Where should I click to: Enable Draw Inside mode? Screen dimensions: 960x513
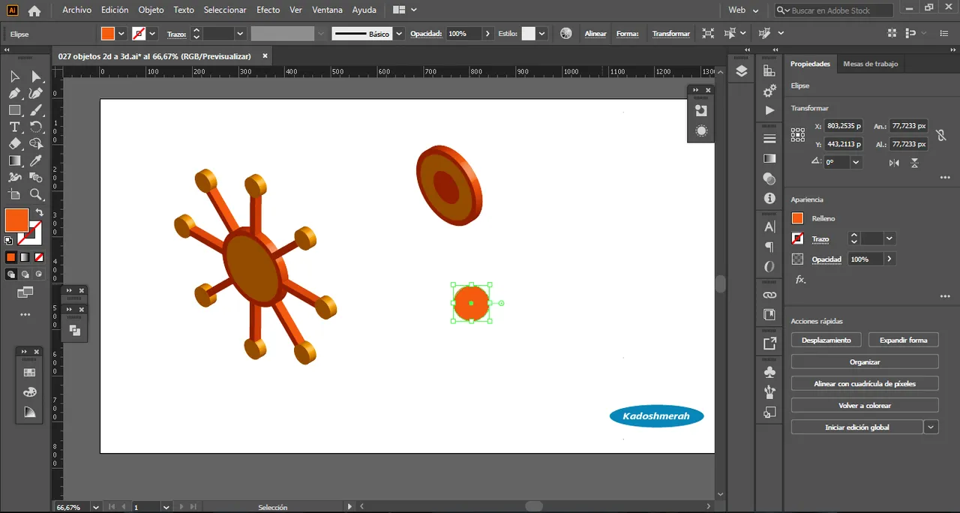(39, 274)
